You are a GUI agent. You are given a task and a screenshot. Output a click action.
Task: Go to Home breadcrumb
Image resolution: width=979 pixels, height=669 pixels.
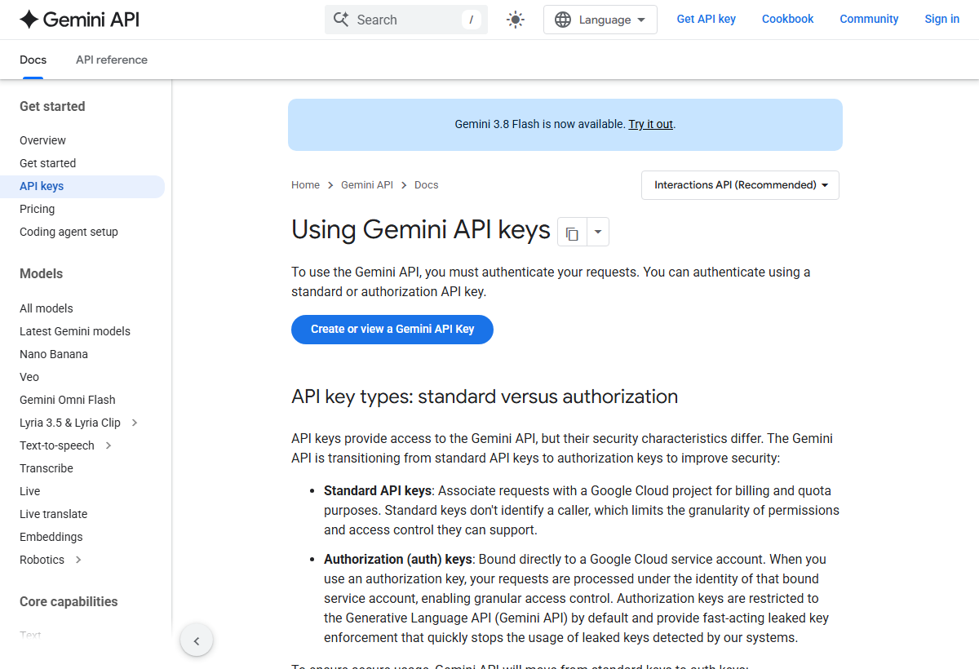tap(306, 185)
